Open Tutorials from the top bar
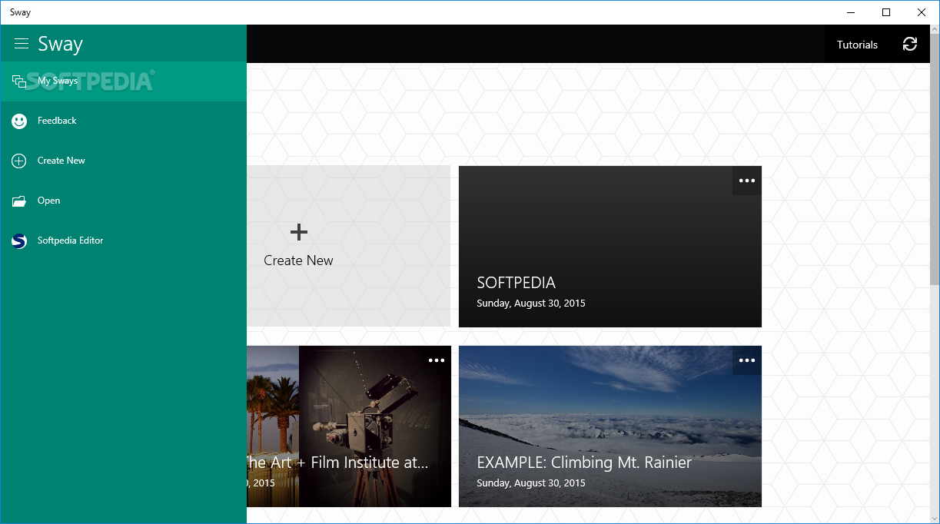The image size is (940, 524). tap(857, 45)
